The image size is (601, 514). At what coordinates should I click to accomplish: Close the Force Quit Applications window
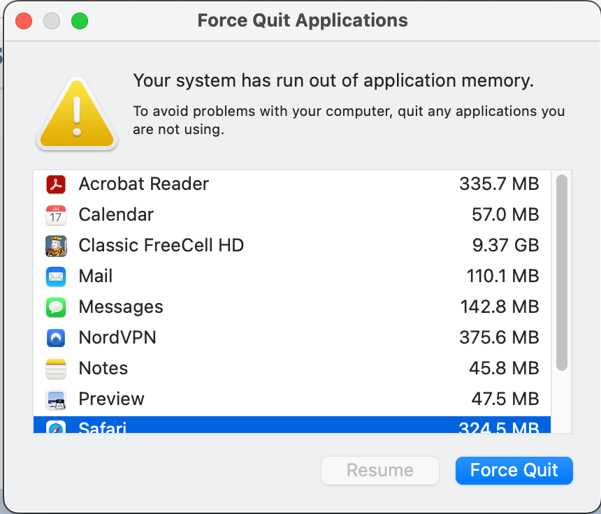click(x=24, y=20)
